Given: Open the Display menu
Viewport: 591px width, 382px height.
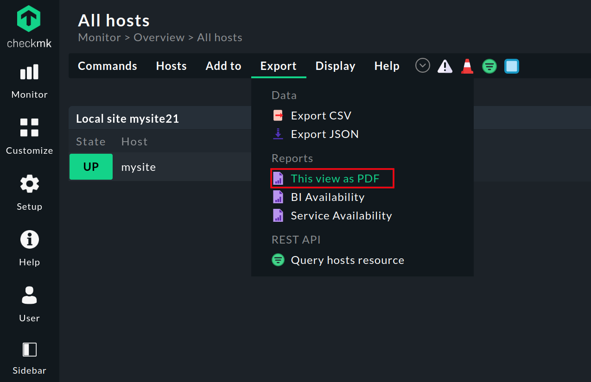Looking at the screenshot, I should (x=335, y=66).
